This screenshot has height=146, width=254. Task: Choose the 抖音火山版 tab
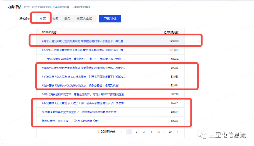[84, 19]
